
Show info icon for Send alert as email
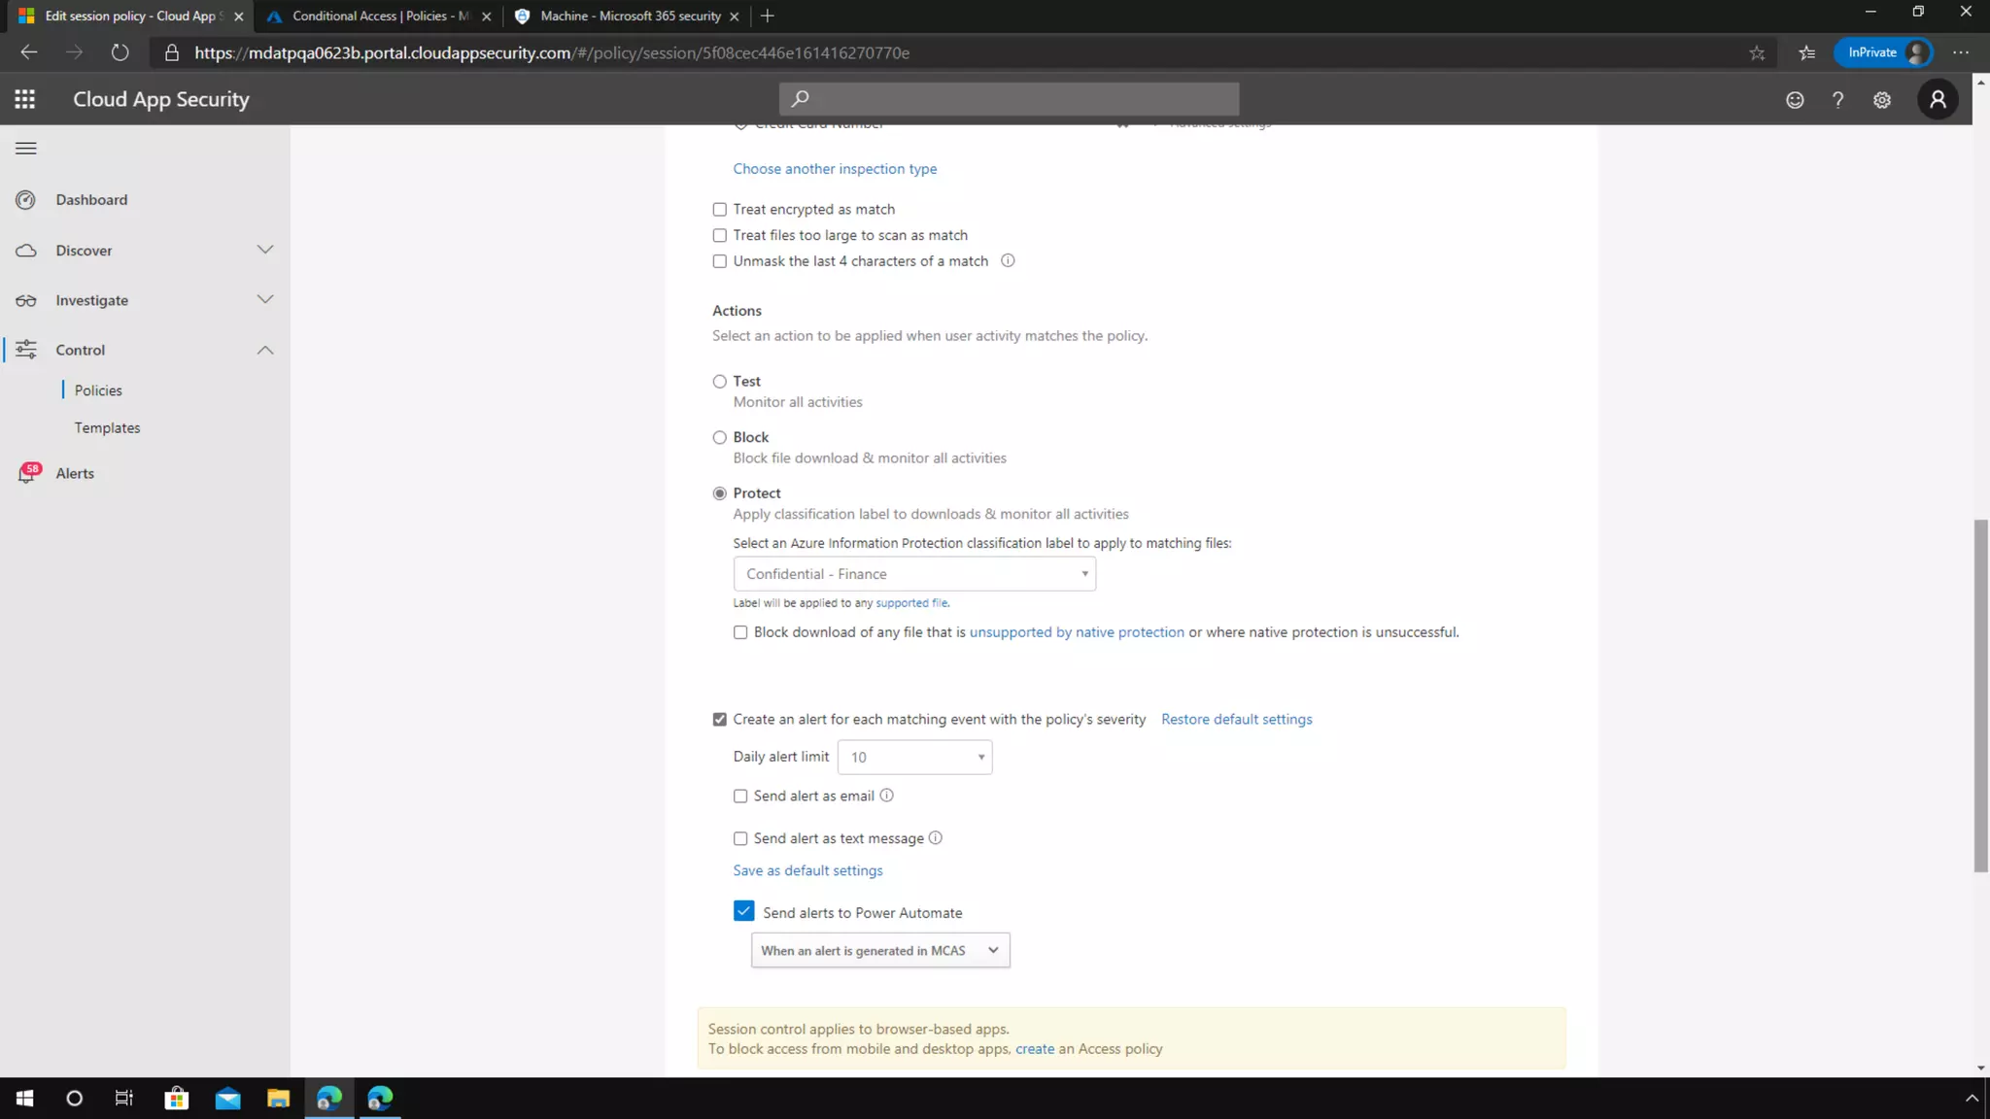pos(886,796)
